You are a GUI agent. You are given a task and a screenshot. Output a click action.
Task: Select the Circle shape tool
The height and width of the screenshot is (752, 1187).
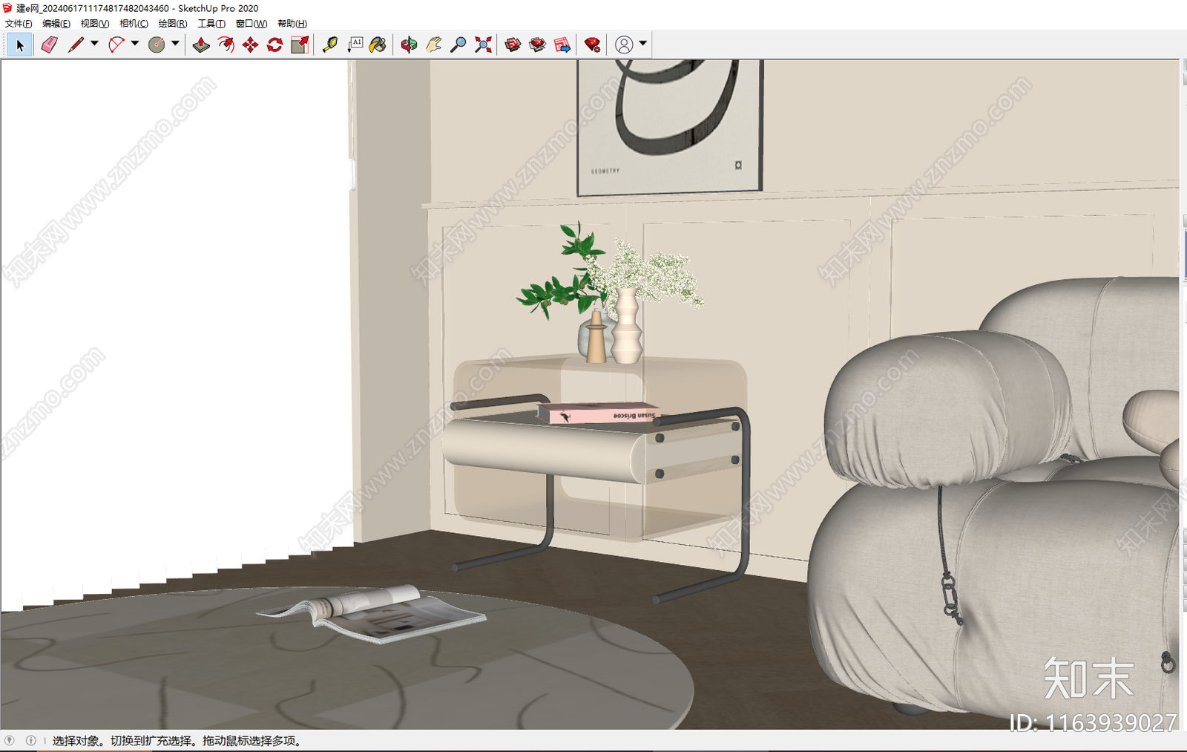(x=157, y=45)
